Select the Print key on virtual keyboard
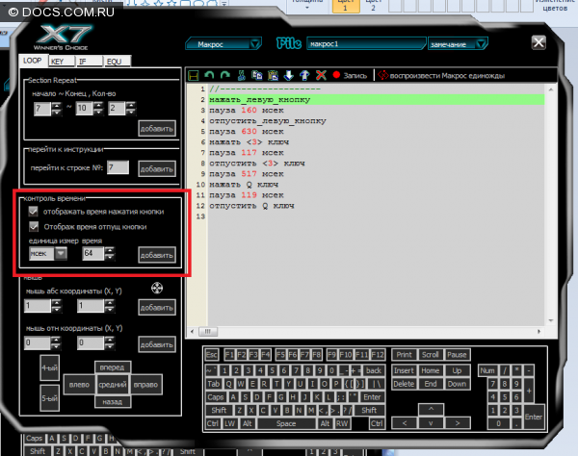This screenshot has height=456, width=578. coord(404,355)
